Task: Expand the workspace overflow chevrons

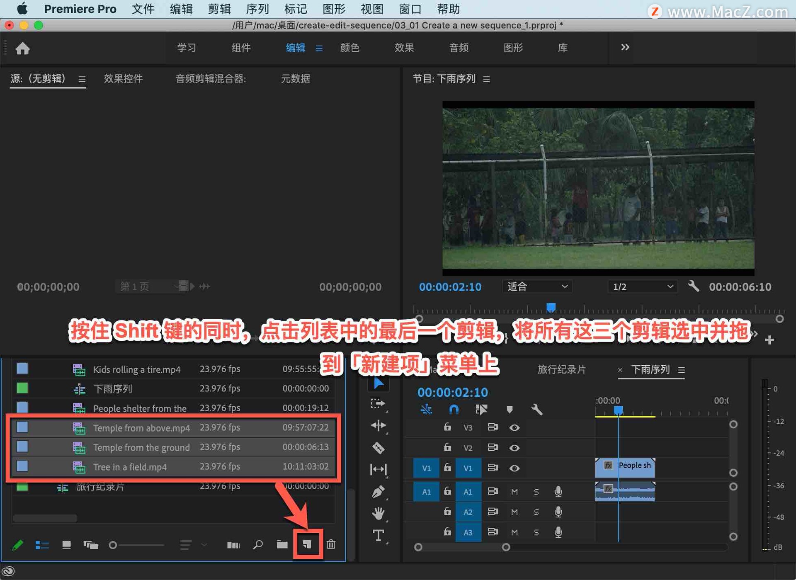Action: click(625, 47)
